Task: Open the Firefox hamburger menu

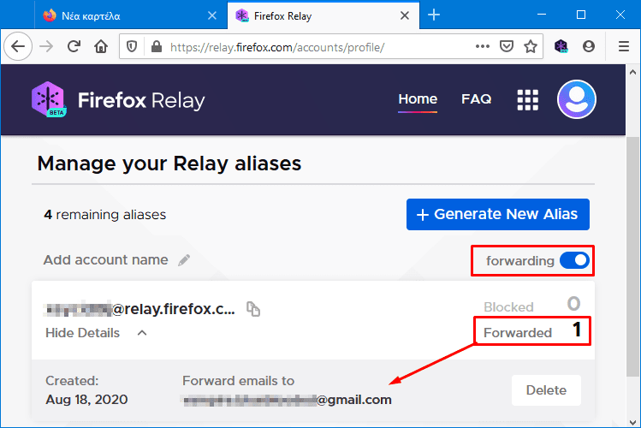Action: pos(623,46)
